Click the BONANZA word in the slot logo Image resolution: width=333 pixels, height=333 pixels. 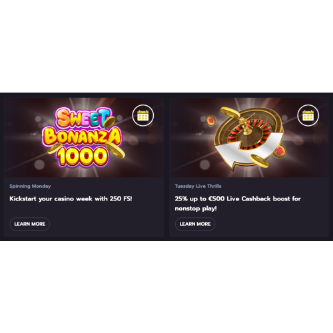click(x=81, y=137)
